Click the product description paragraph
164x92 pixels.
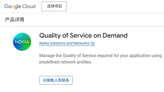click(x=100, y=59)
